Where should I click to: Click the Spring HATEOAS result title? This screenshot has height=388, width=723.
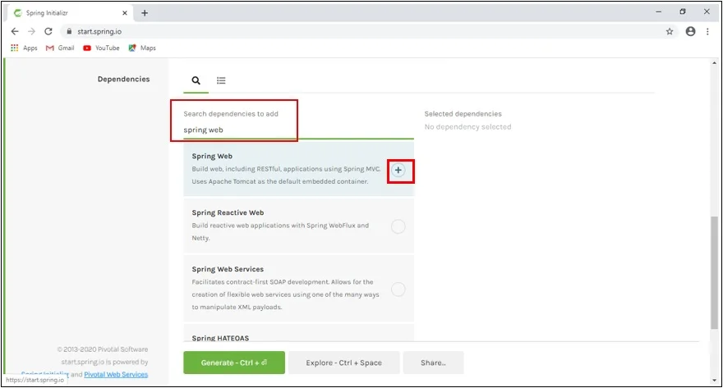point(220,338)
